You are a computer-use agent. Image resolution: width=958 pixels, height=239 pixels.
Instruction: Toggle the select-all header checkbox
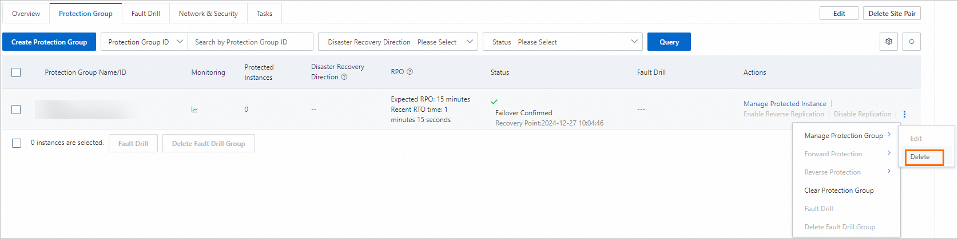coord(16,72)
